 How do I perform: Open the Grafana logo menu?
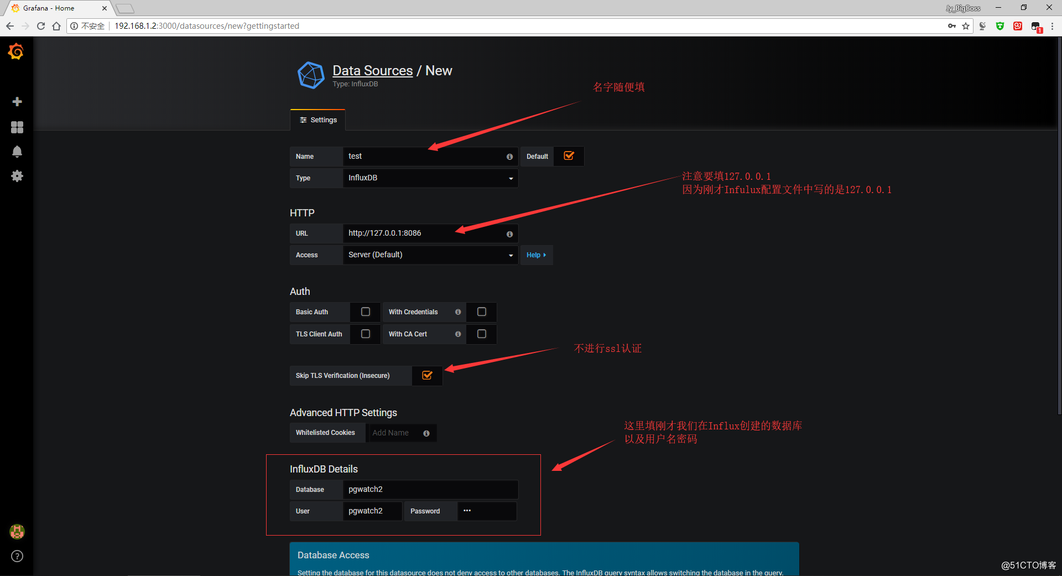tap(16, 51)
